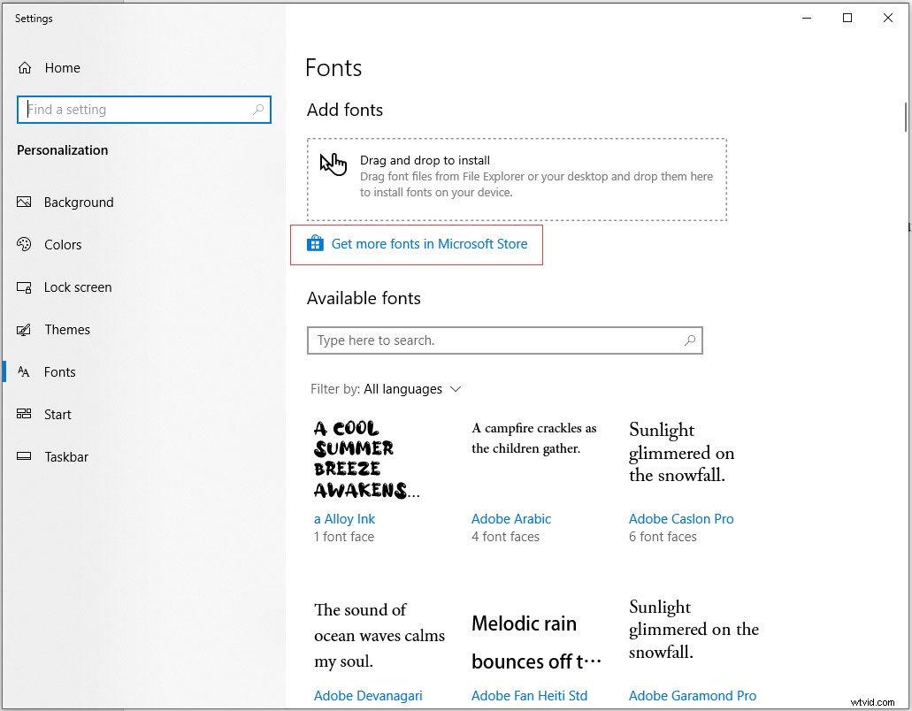The image size is (912, 711).
Task: Open Start settings via its icon
Action: tap(24, 415)
